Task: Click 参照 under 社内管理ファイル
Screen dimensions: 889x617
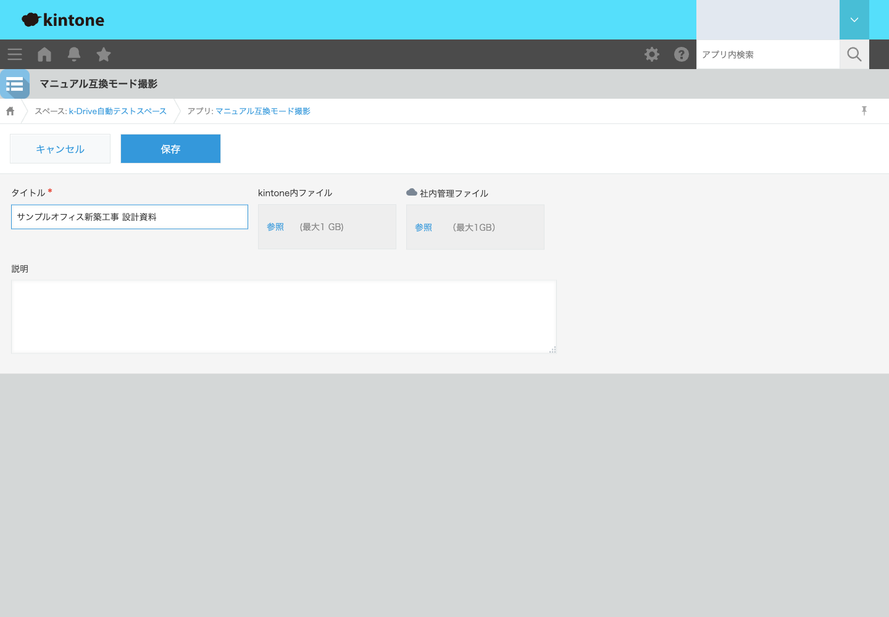Action: [424, 228]
